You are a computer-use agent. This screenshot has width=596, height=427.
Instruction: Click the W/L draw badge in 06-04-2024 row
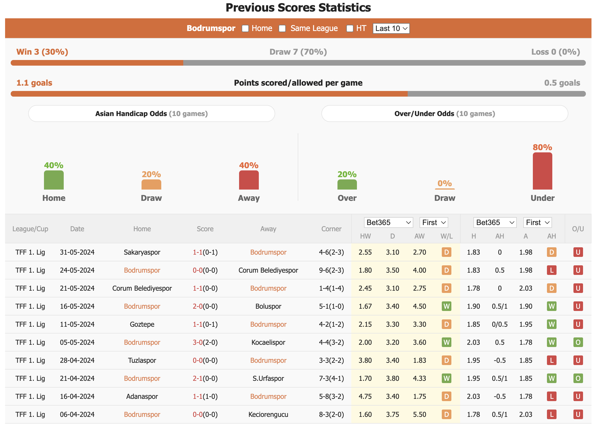447,414
